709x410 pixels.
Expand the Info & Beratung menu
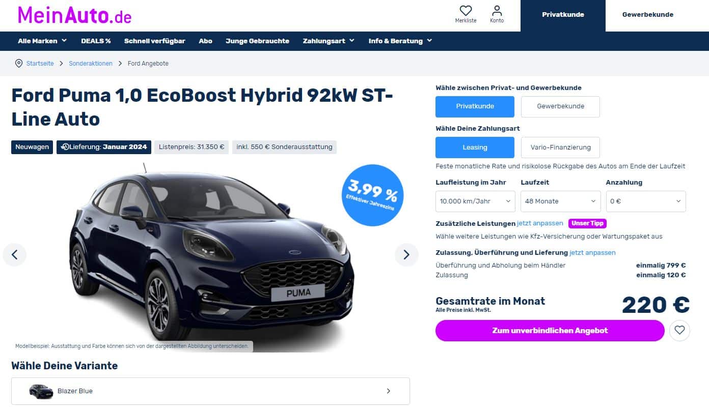click(400, 41)
